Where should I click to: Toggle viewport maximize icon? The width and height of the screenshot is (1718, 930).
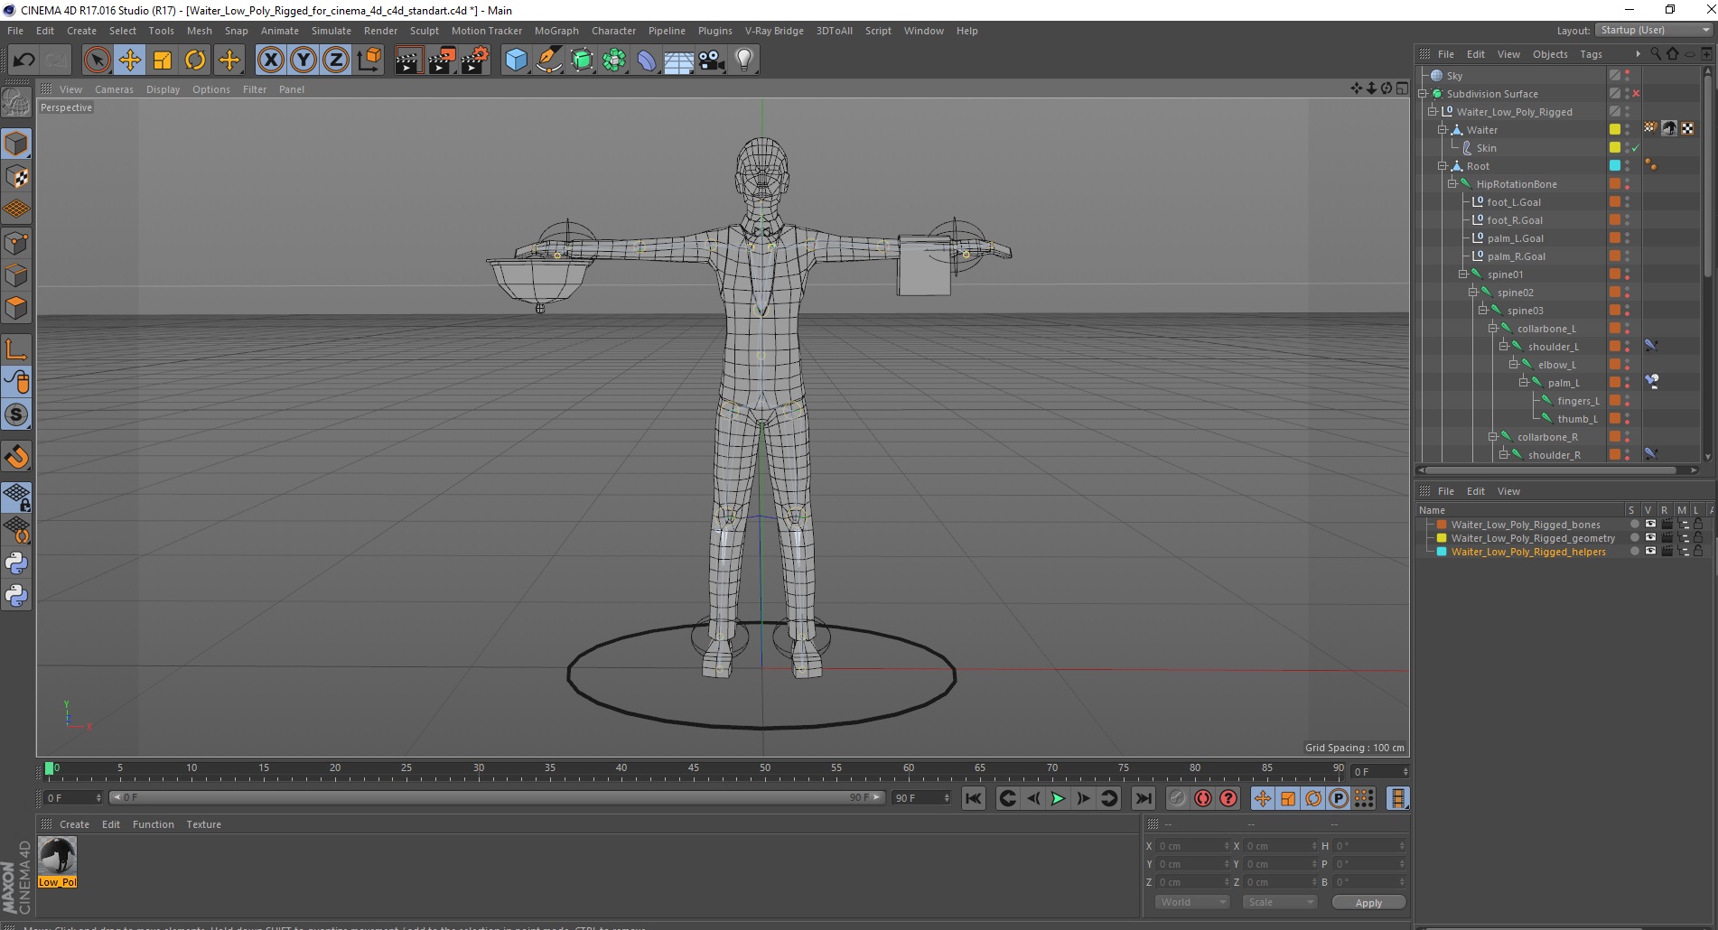coord(1402,88)
